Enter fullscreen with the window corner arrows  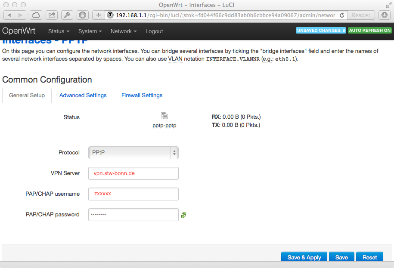tap(389, 5)
